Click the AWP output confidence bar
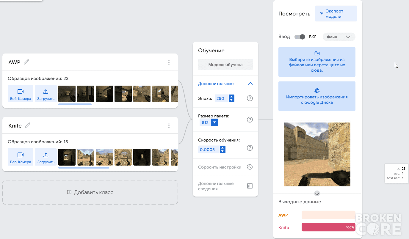The image size is (409, 239). coord(328,215)
